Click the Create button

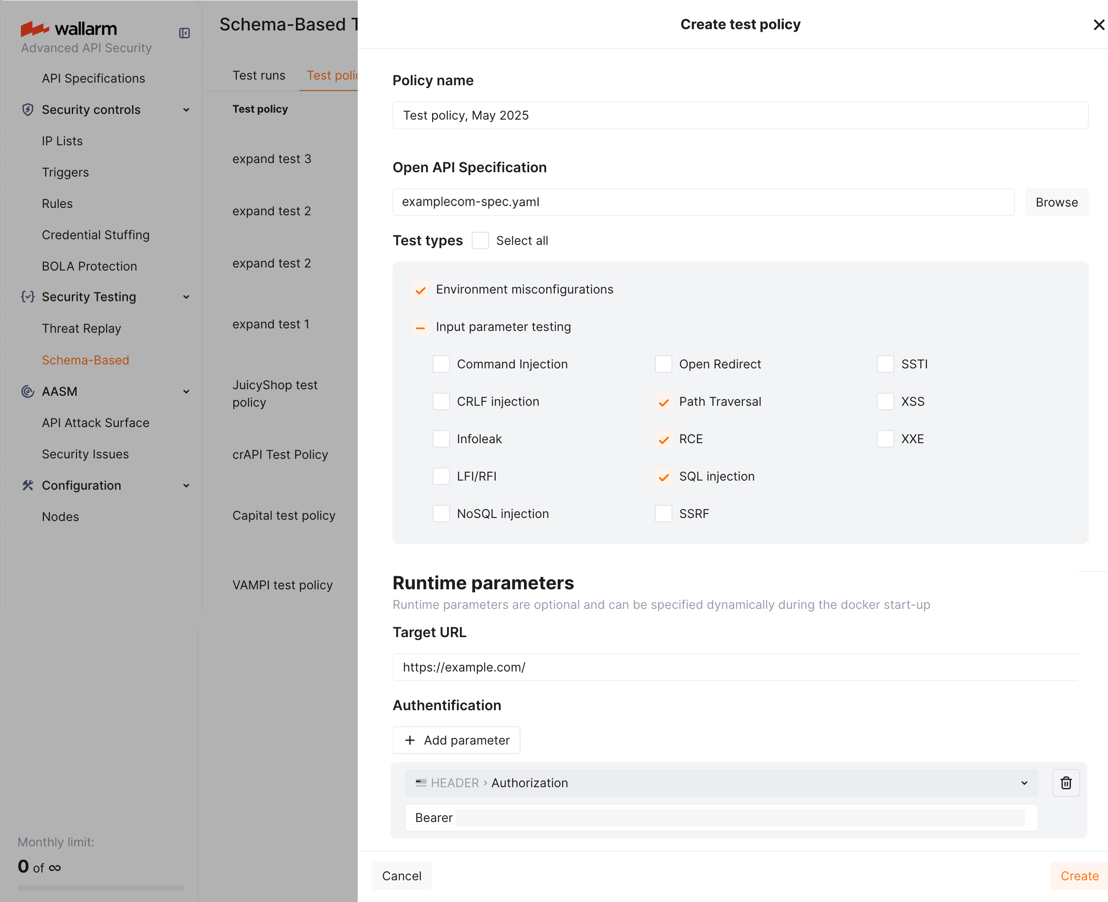click(x=1079, y=875)
